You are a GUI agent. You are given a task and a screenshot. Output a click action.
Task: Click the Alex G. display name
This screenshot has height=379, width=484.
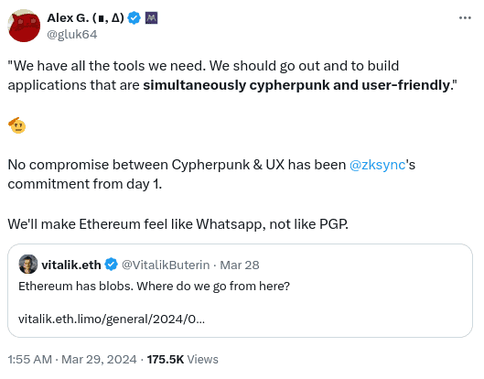[x=85, y=18]
